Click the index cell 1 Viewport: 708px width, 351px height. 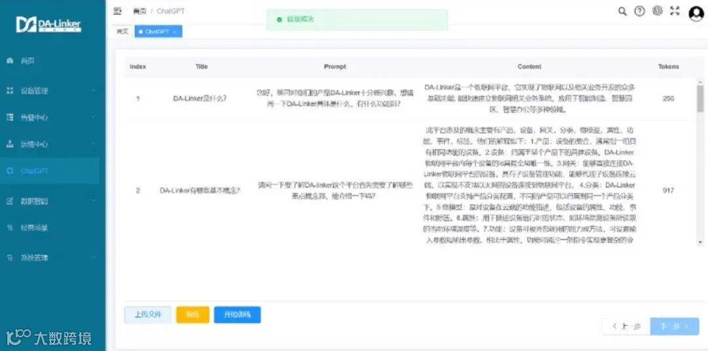click(138, 98)
